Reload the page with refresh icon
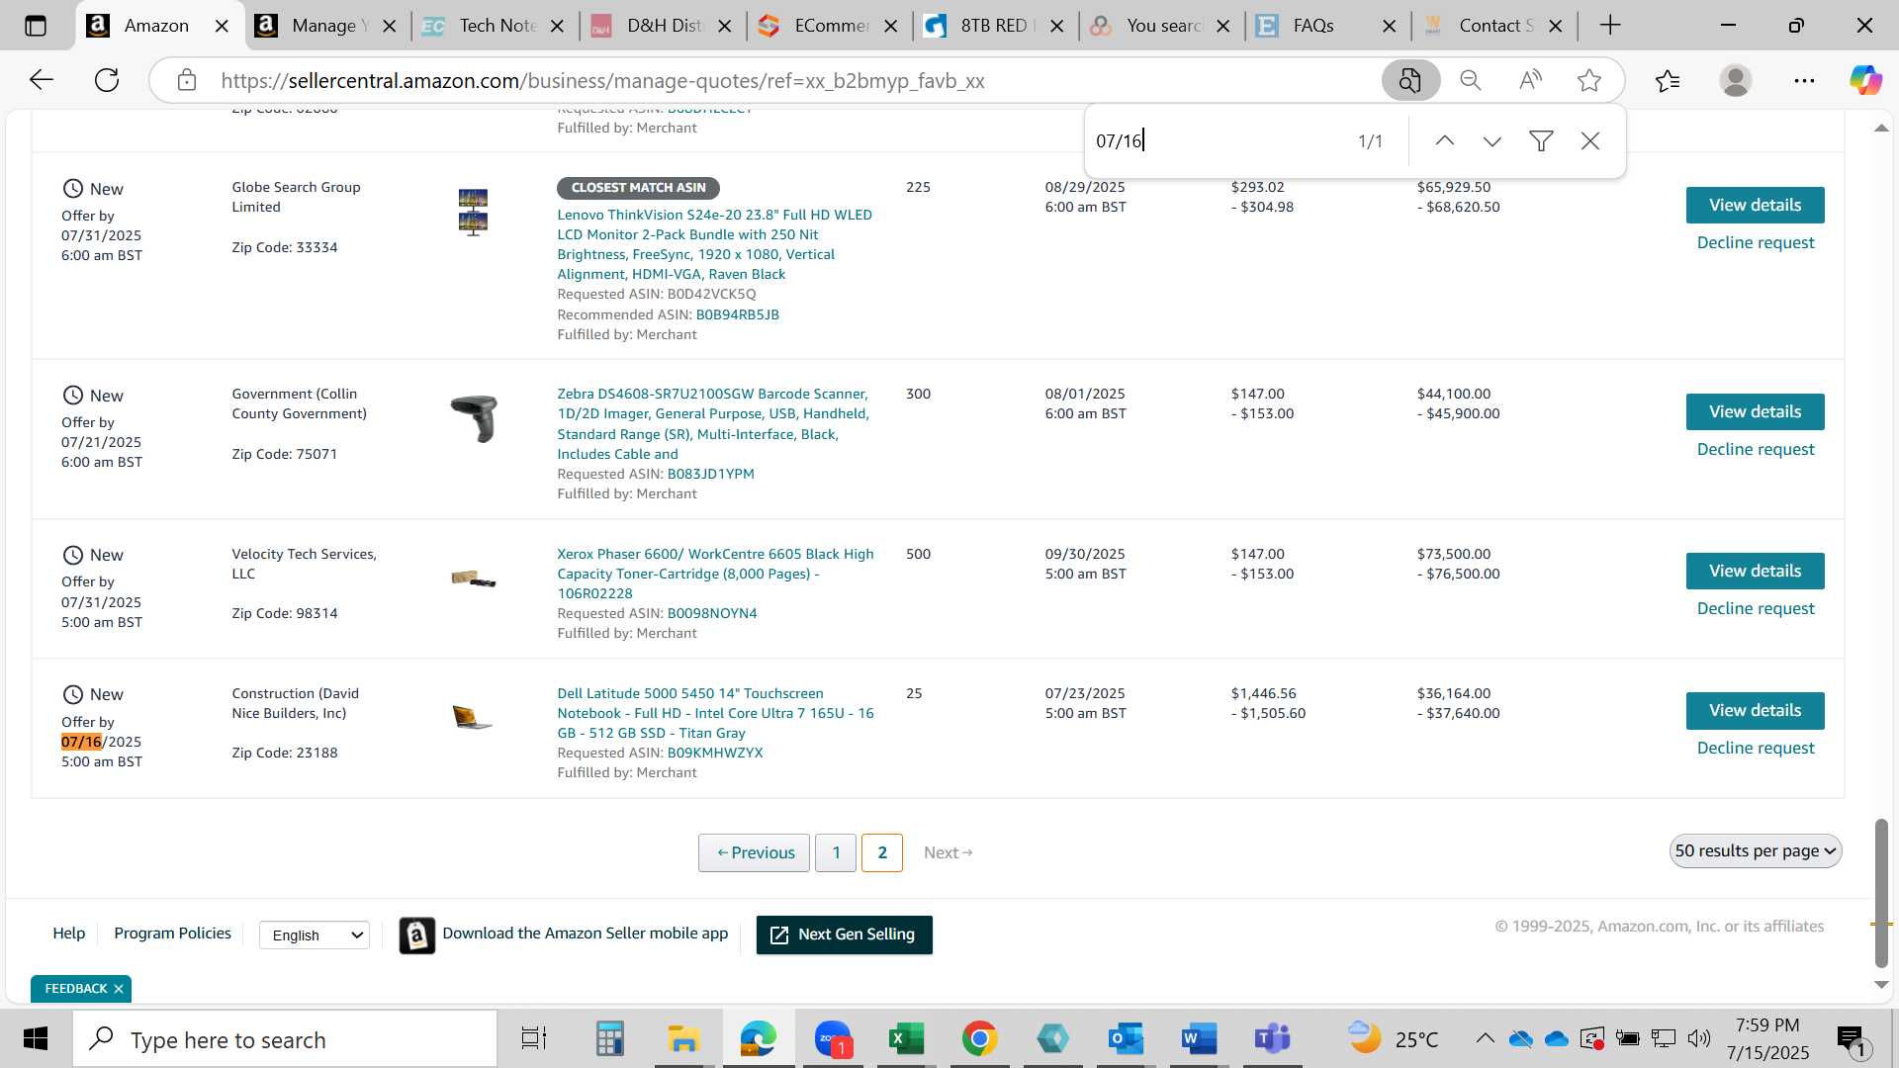This screenshot has height=1068, width=1899. coord(107,80)
